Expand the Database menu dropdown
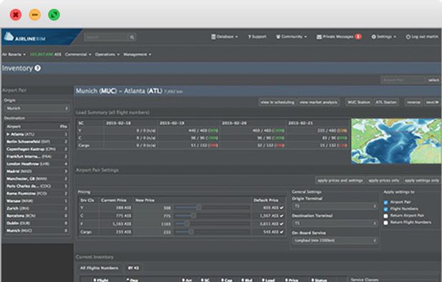The width and height of the screenshot is (442, 282). pos(225,37)
